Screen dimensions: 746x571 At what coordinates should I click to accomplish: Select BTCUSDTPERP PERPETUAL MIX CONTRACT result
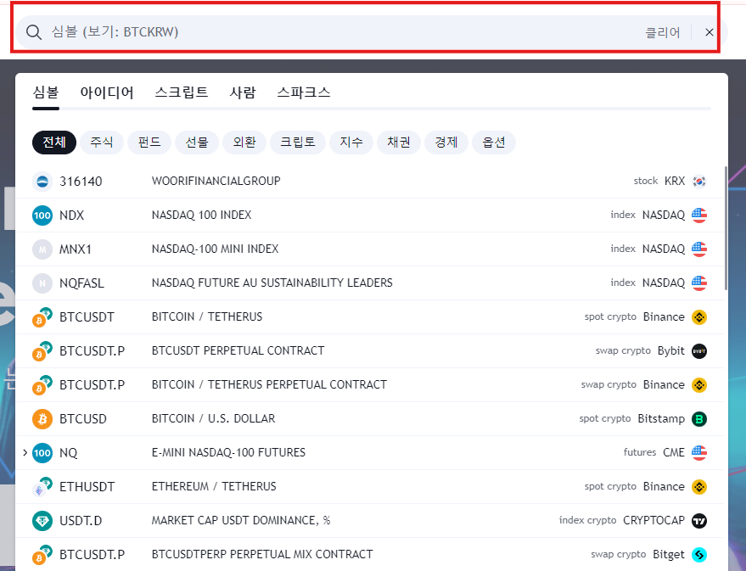370,555
